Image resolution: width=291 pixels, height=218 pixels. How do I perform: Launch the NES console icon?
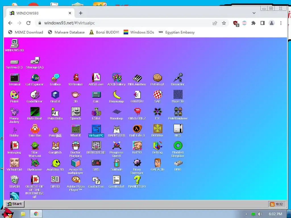pos(178,131)
